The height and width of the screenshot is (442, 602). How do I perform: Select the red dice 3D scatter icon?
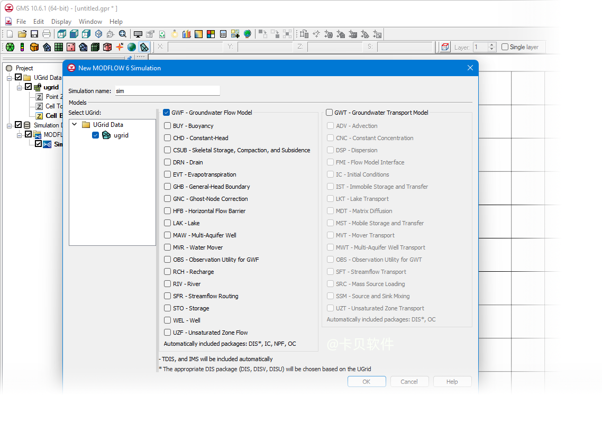(x=107, y=47)
